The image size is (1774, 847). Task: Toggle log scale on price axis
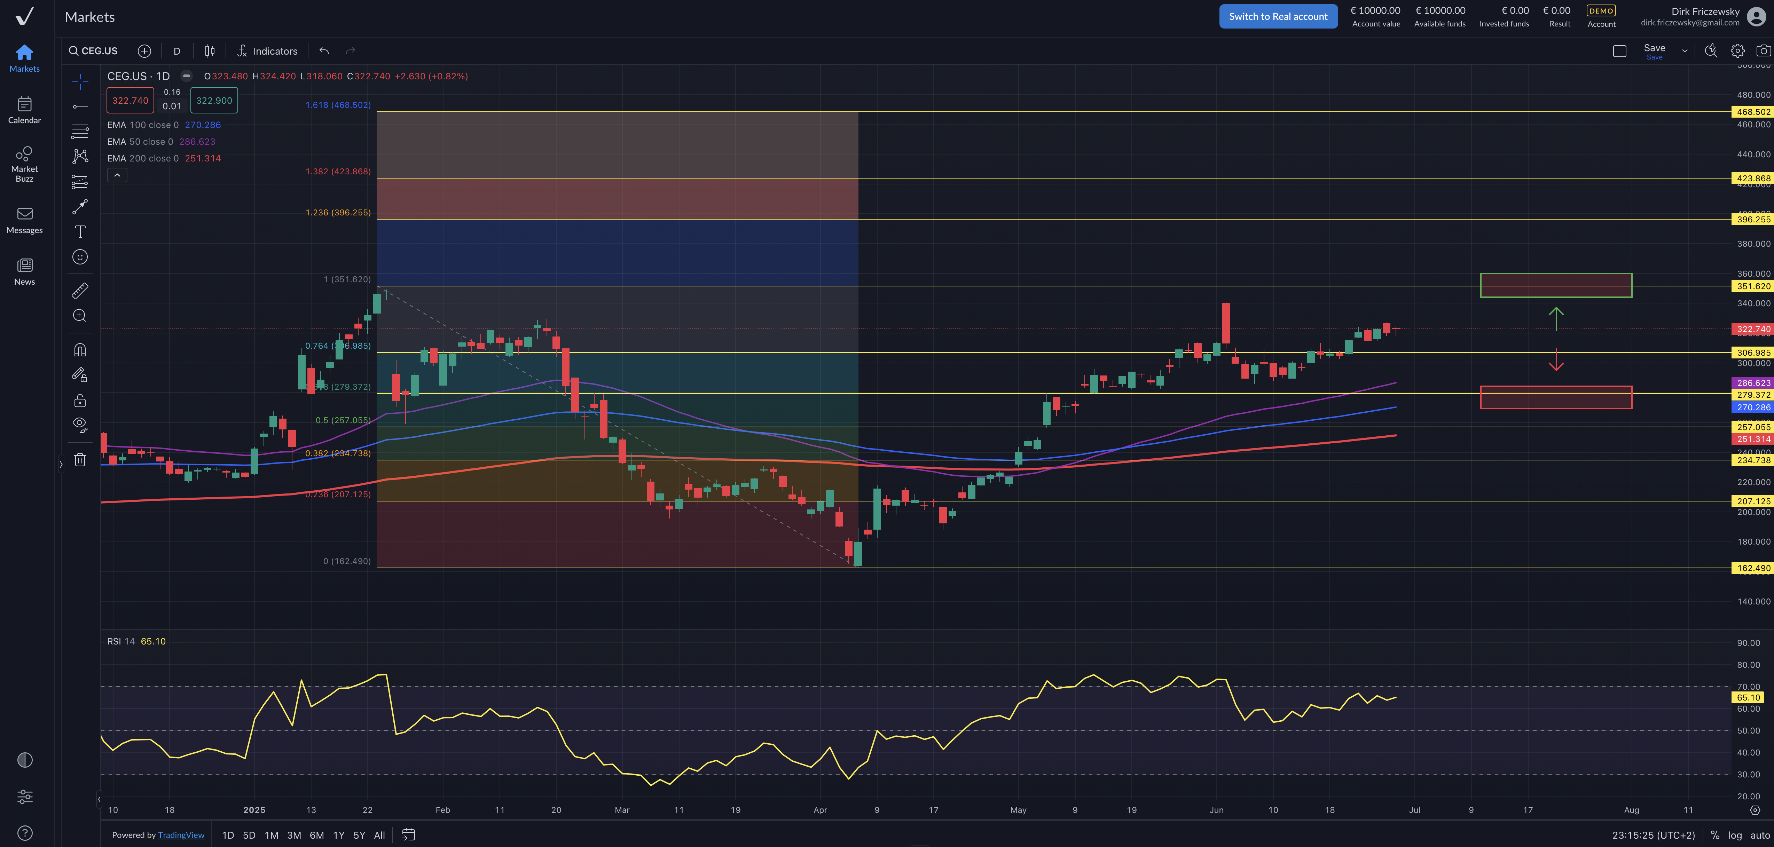[x=1735, y=834]
